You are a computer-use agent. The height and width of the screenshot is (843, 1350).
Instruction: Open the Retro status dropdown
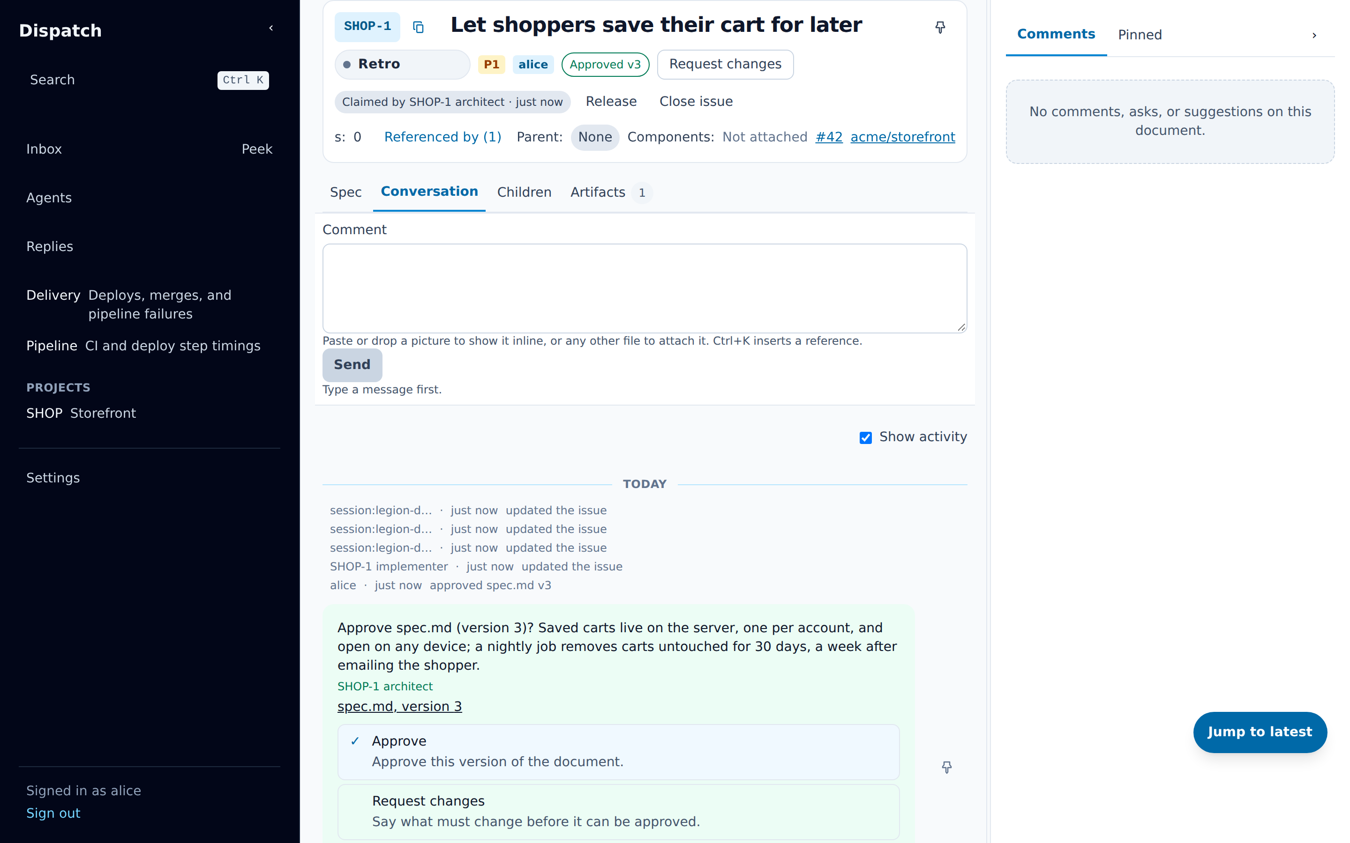[x=402, y=64]
